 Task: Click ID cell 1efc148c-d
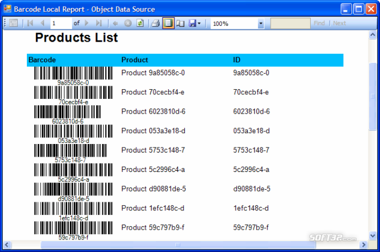click(x=251, y=209)
